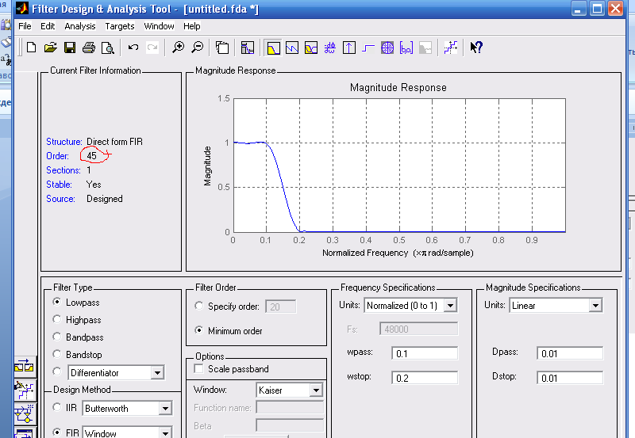
Task: Open the Kaiser window dropdown
Action: point(316,390)
